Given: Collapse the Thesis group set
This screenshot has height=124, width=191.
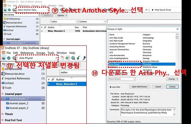Looking at the screenshot, I should coord(2,114).
